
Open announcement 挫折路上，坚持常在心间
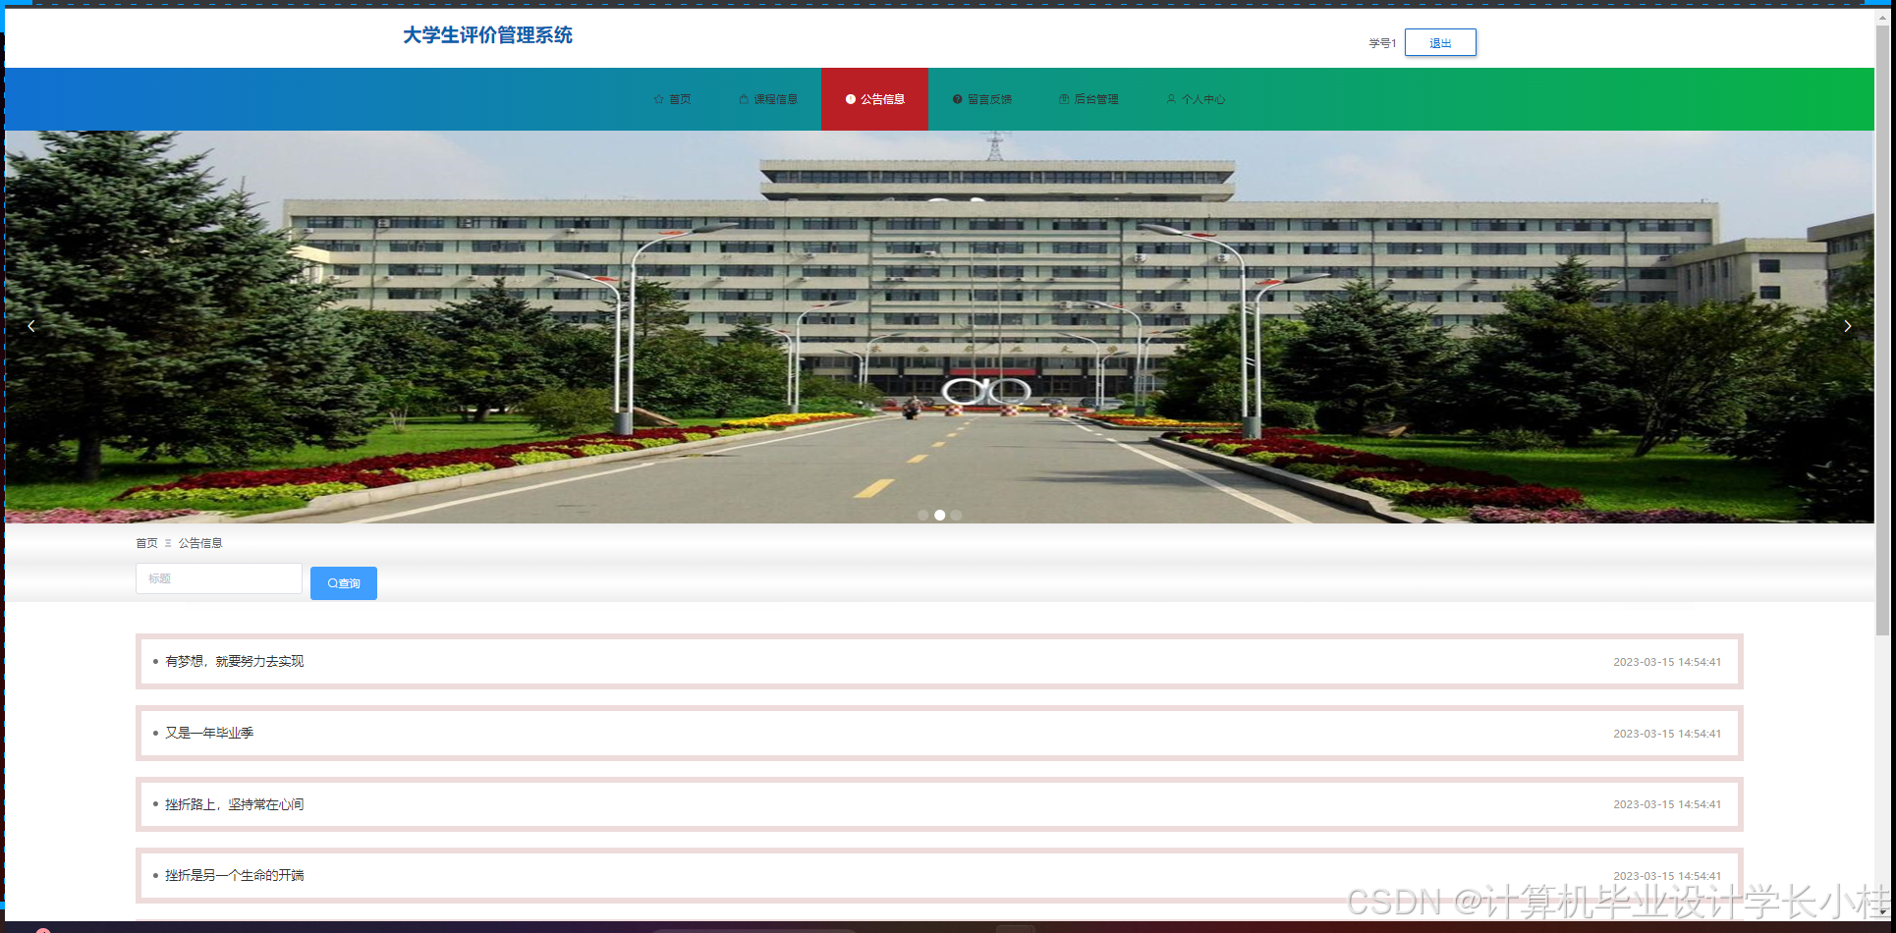(x=939, y=804)
